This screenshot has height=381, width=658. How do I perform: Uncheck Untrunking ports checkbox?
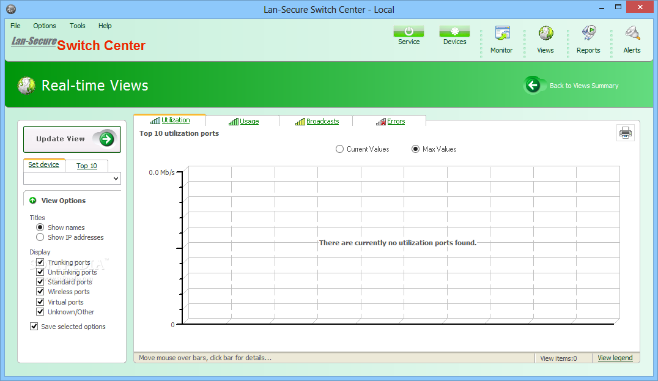click(x=40, y=272)
